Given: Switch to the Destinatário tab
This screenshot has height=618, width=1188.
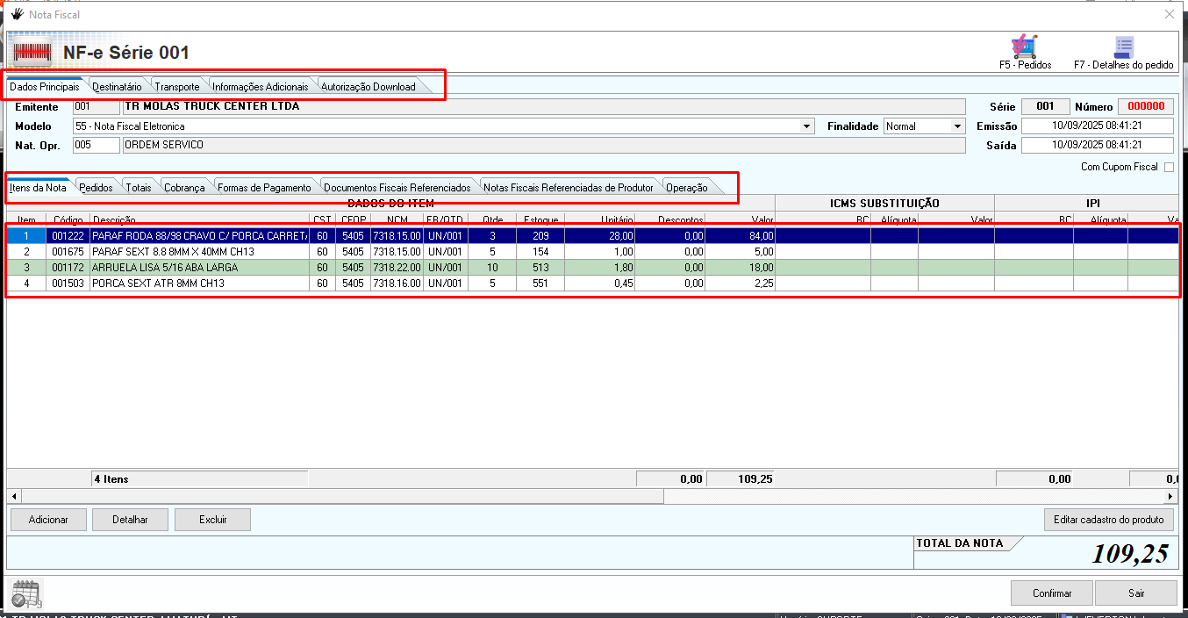Looking at the screenshot, I should point(117,87).
